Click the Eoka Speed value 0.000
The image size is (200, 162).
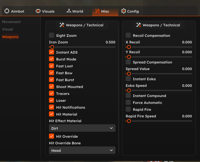click(x=187, y=86)
